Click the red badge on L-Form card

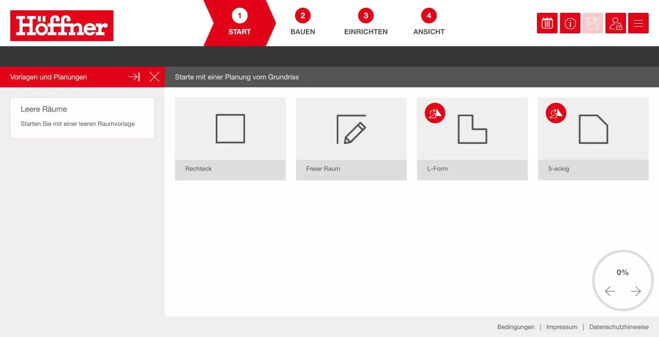[435, 113]
